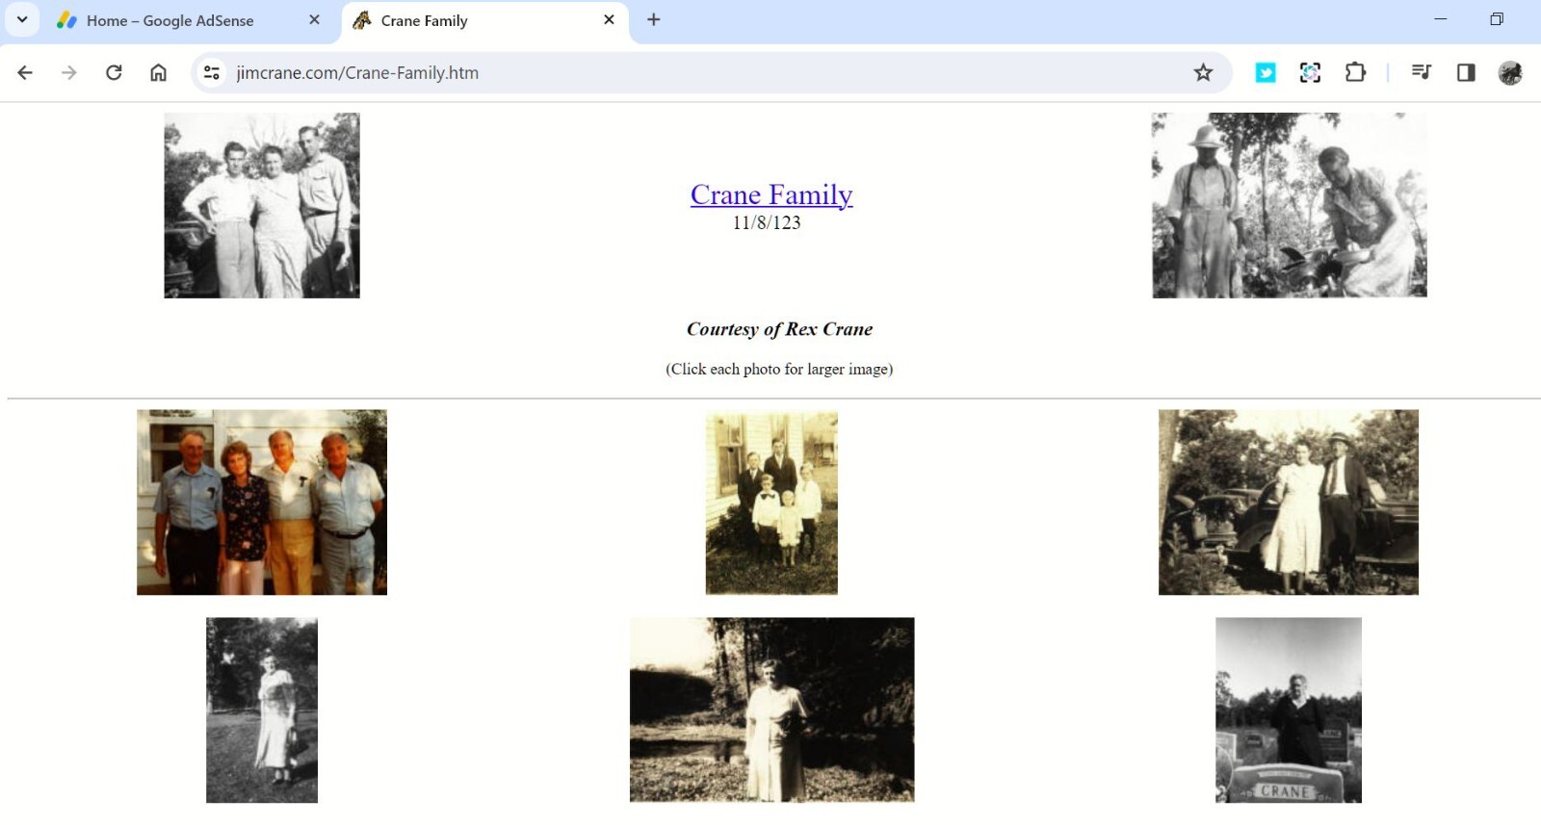Screen dimensions: 1541x825
Task: Open photo of couple beside old car
Action: (x=1289, y=503)
